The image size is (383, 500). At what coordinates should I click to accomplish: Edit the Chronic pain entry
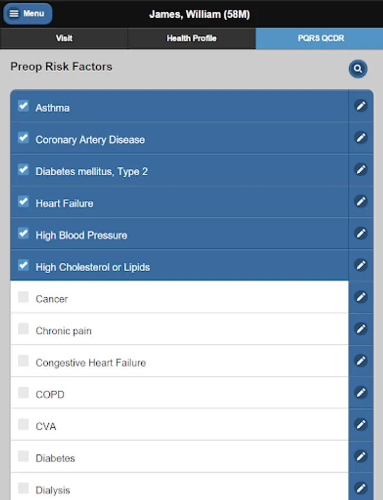click(x=361, y=329)
